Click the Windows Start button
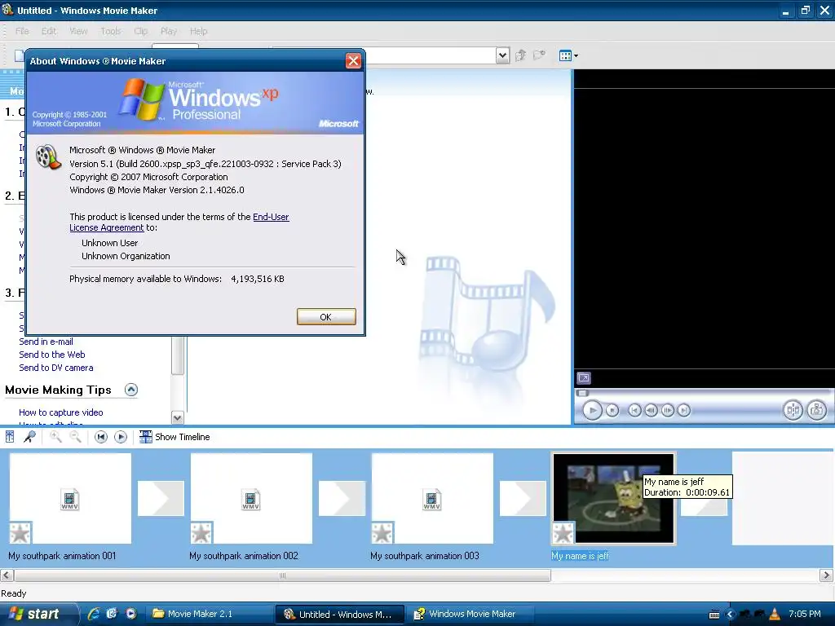This screenshot has height=626, width=835. (36, 614)
